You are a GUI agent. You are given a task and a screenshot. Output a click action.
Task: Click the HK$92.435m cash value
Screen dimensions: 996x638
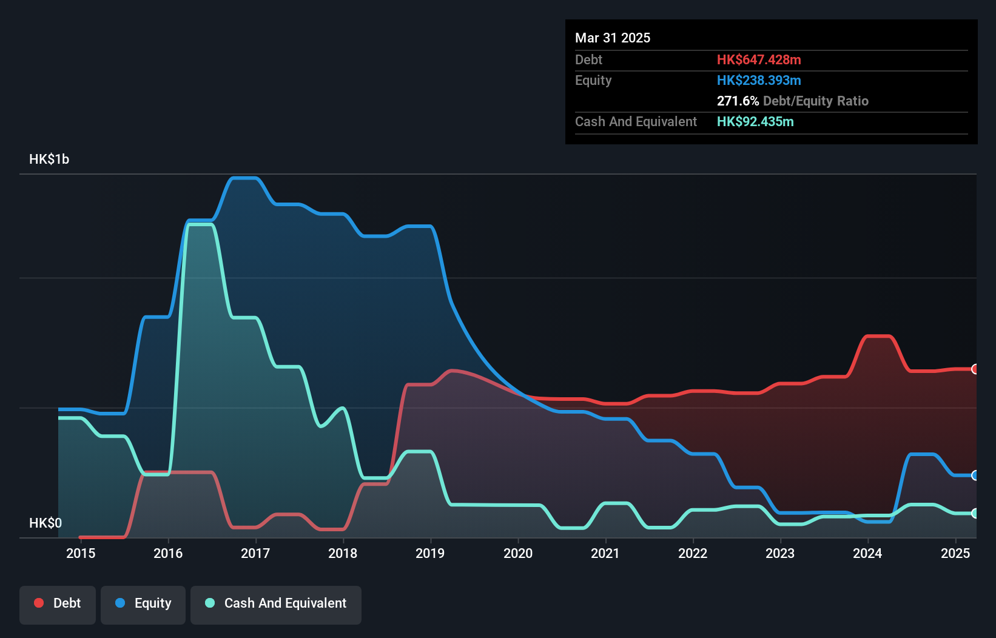pyautogui.click(x=755, y=121)
